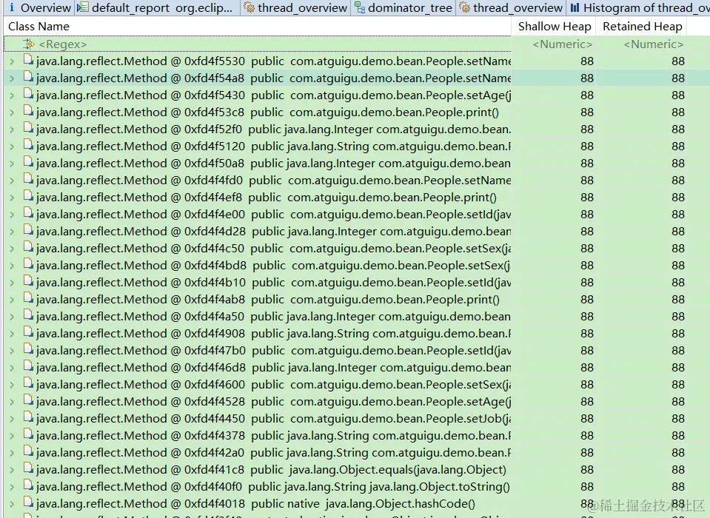Click the object icon of Method @ 0xfd4f42a0
Image resolution: width=710 pixels, height=518 pixels.
(x=29, y=452)
